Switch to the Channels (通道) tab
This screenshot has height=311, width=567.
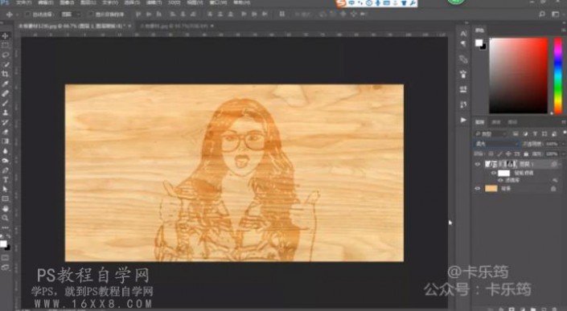coord(496,122)
